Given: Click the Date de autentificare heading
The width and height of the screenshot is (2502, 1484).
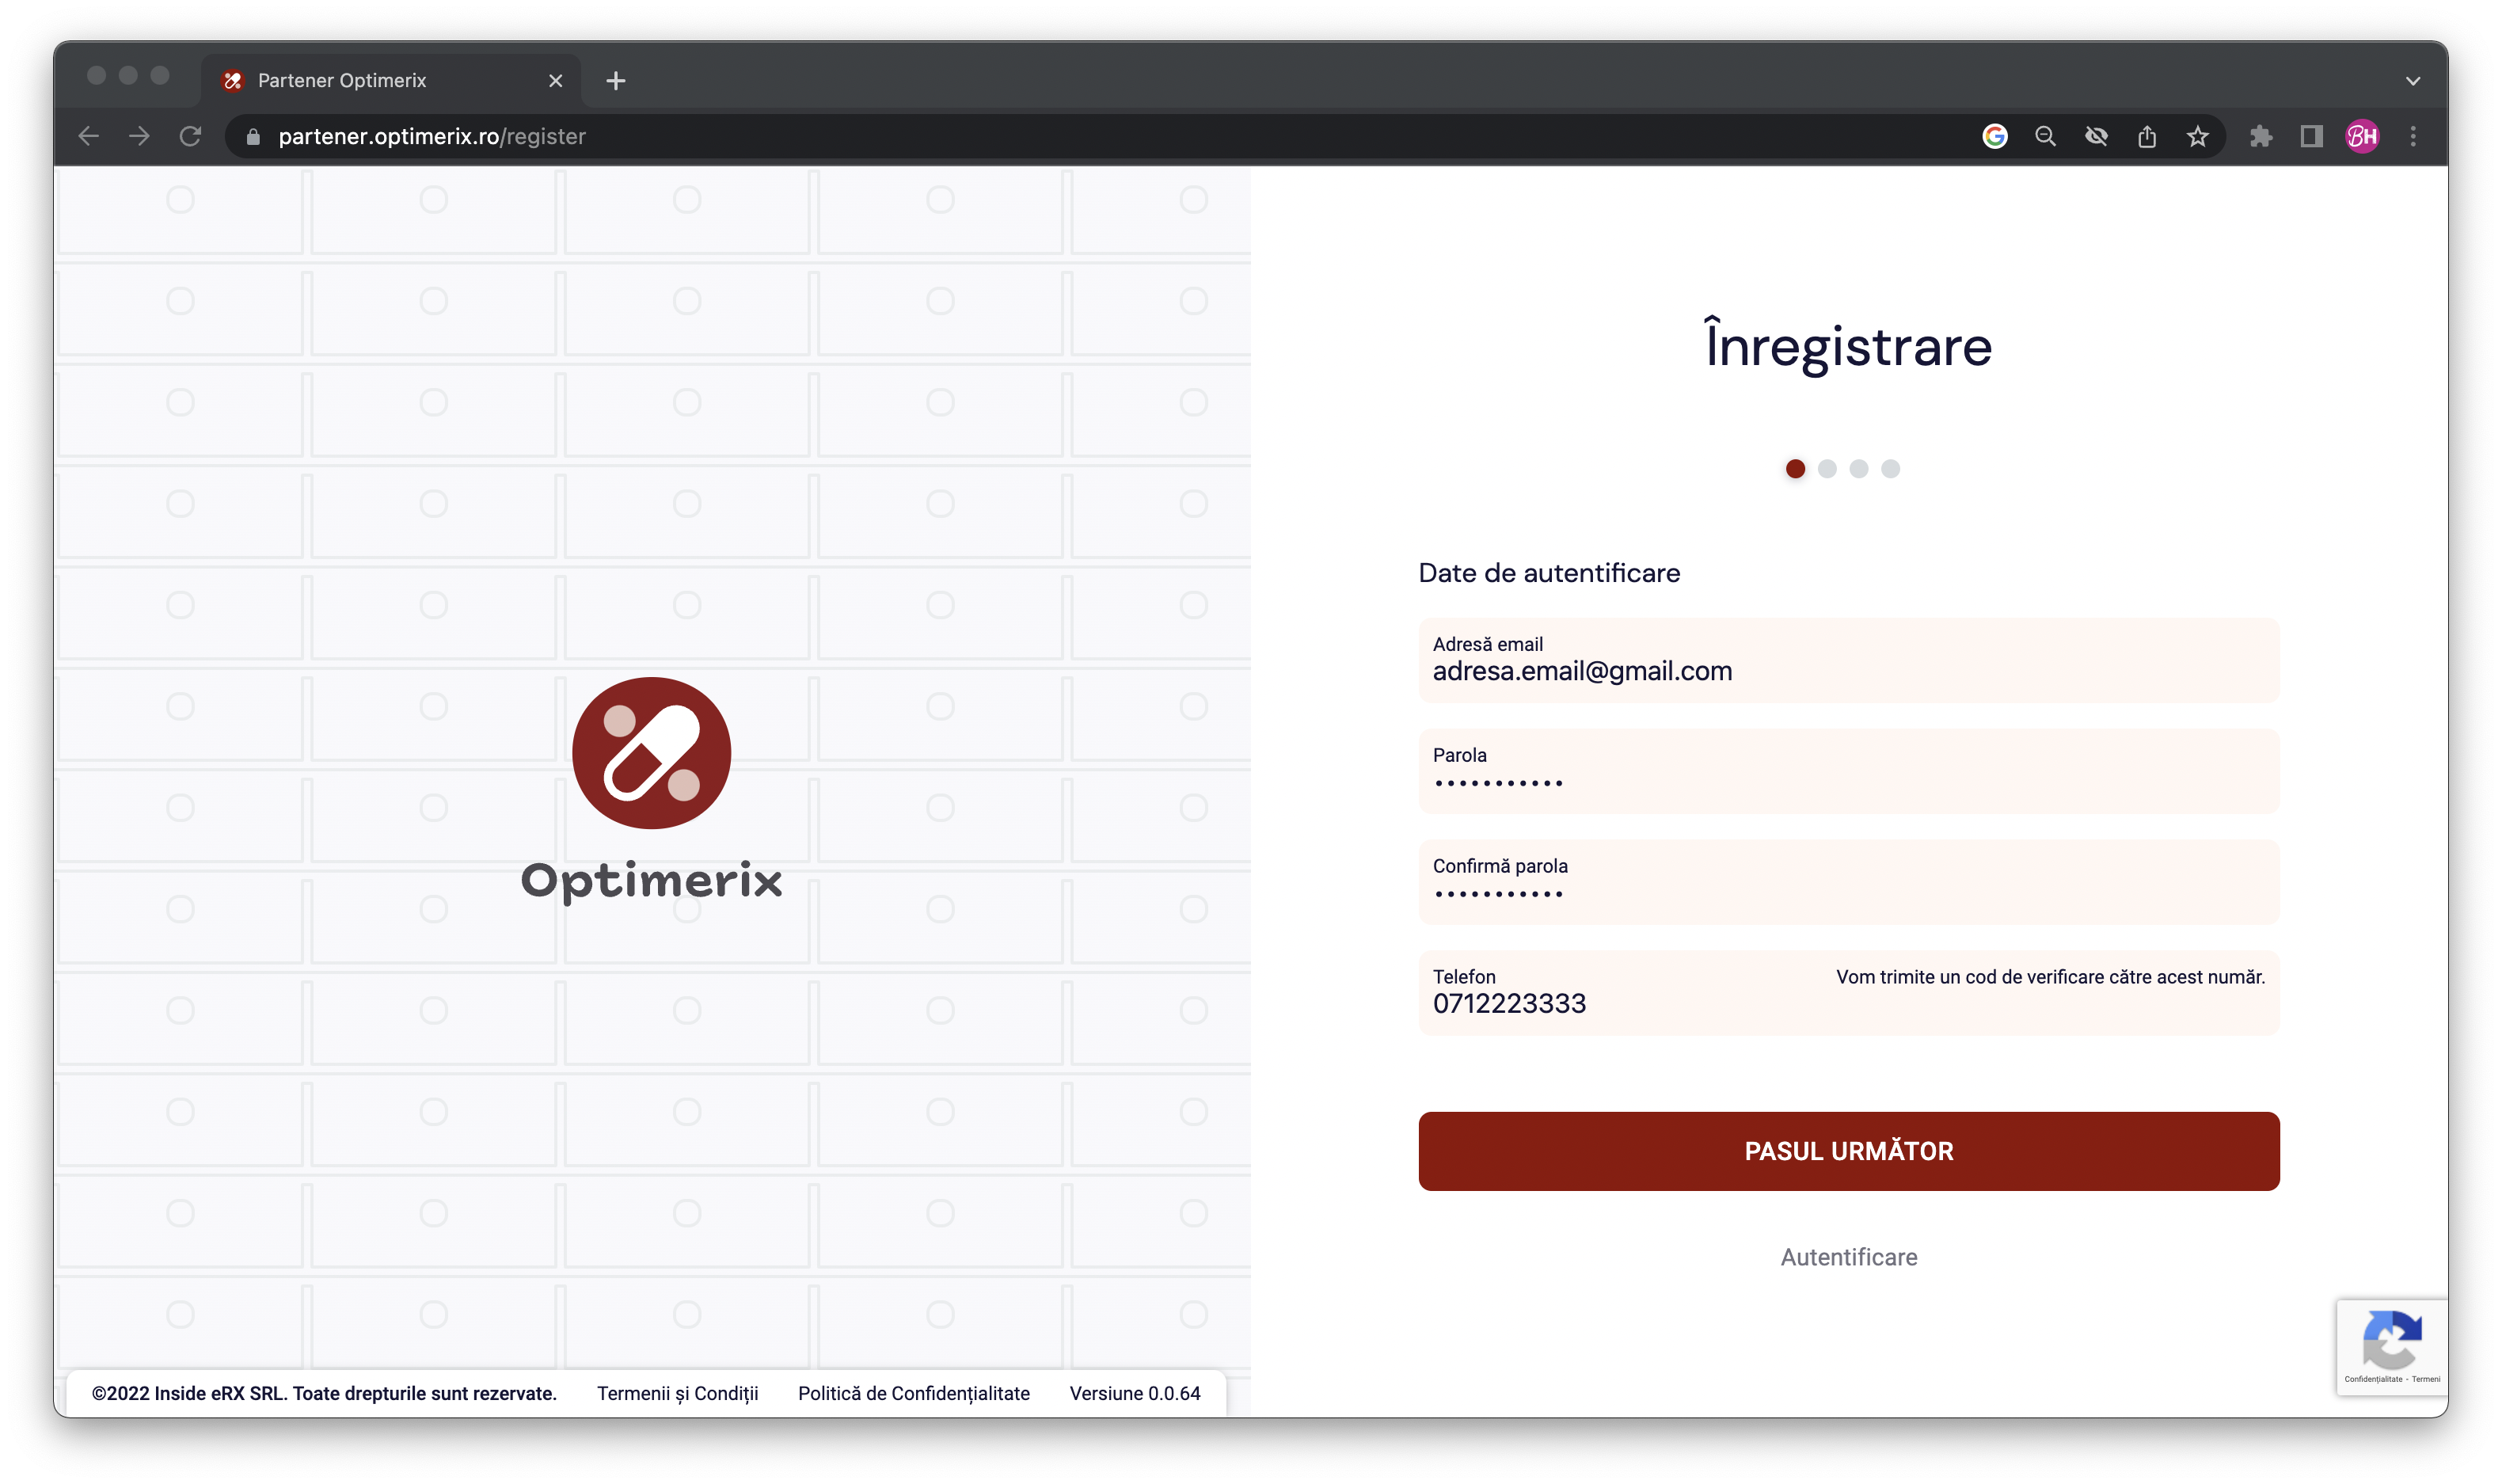Looking at the screenshot, I should tap(1549, 573).
